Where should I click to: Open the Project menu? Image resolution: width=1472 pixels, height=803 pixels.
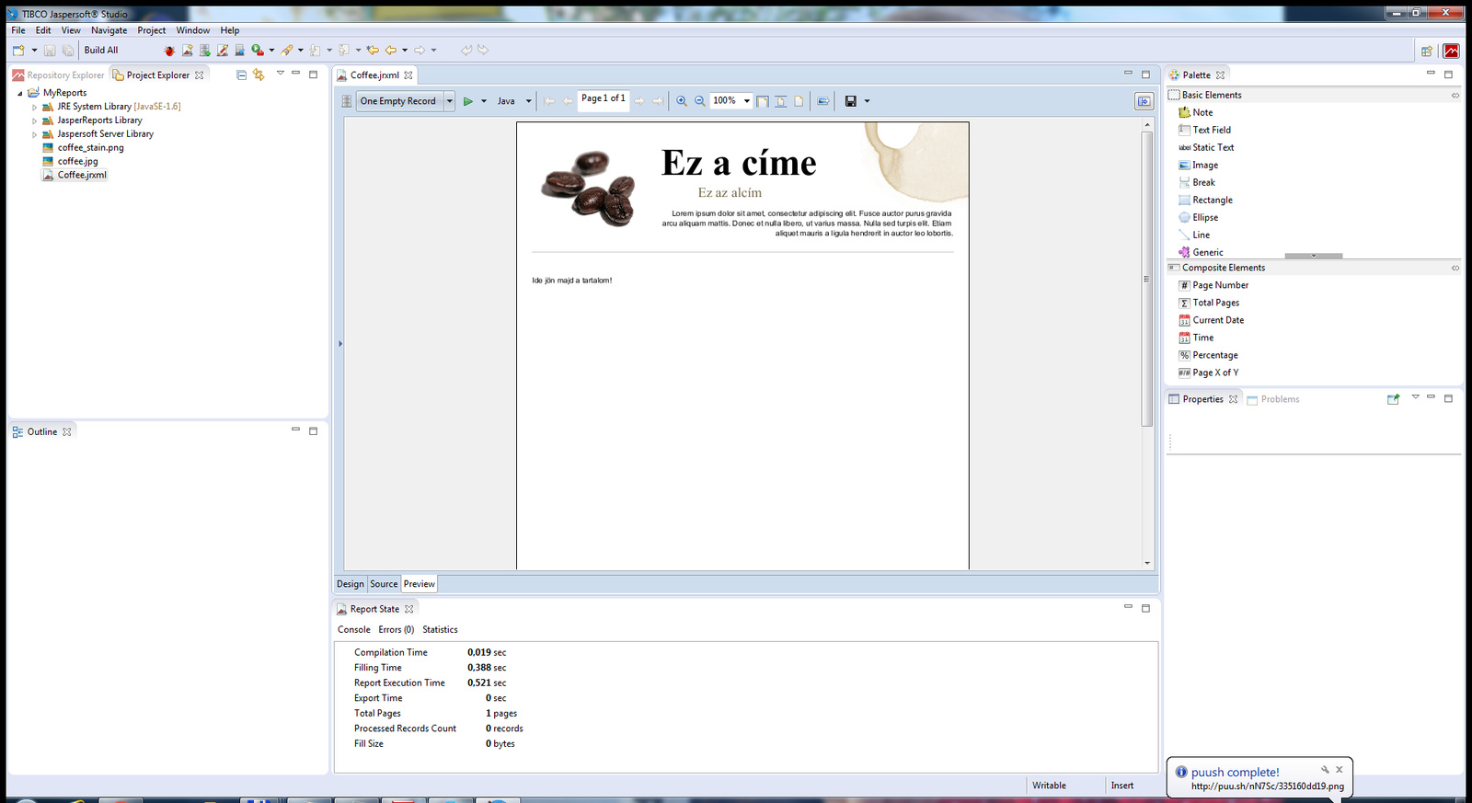(x=152, y=30)
